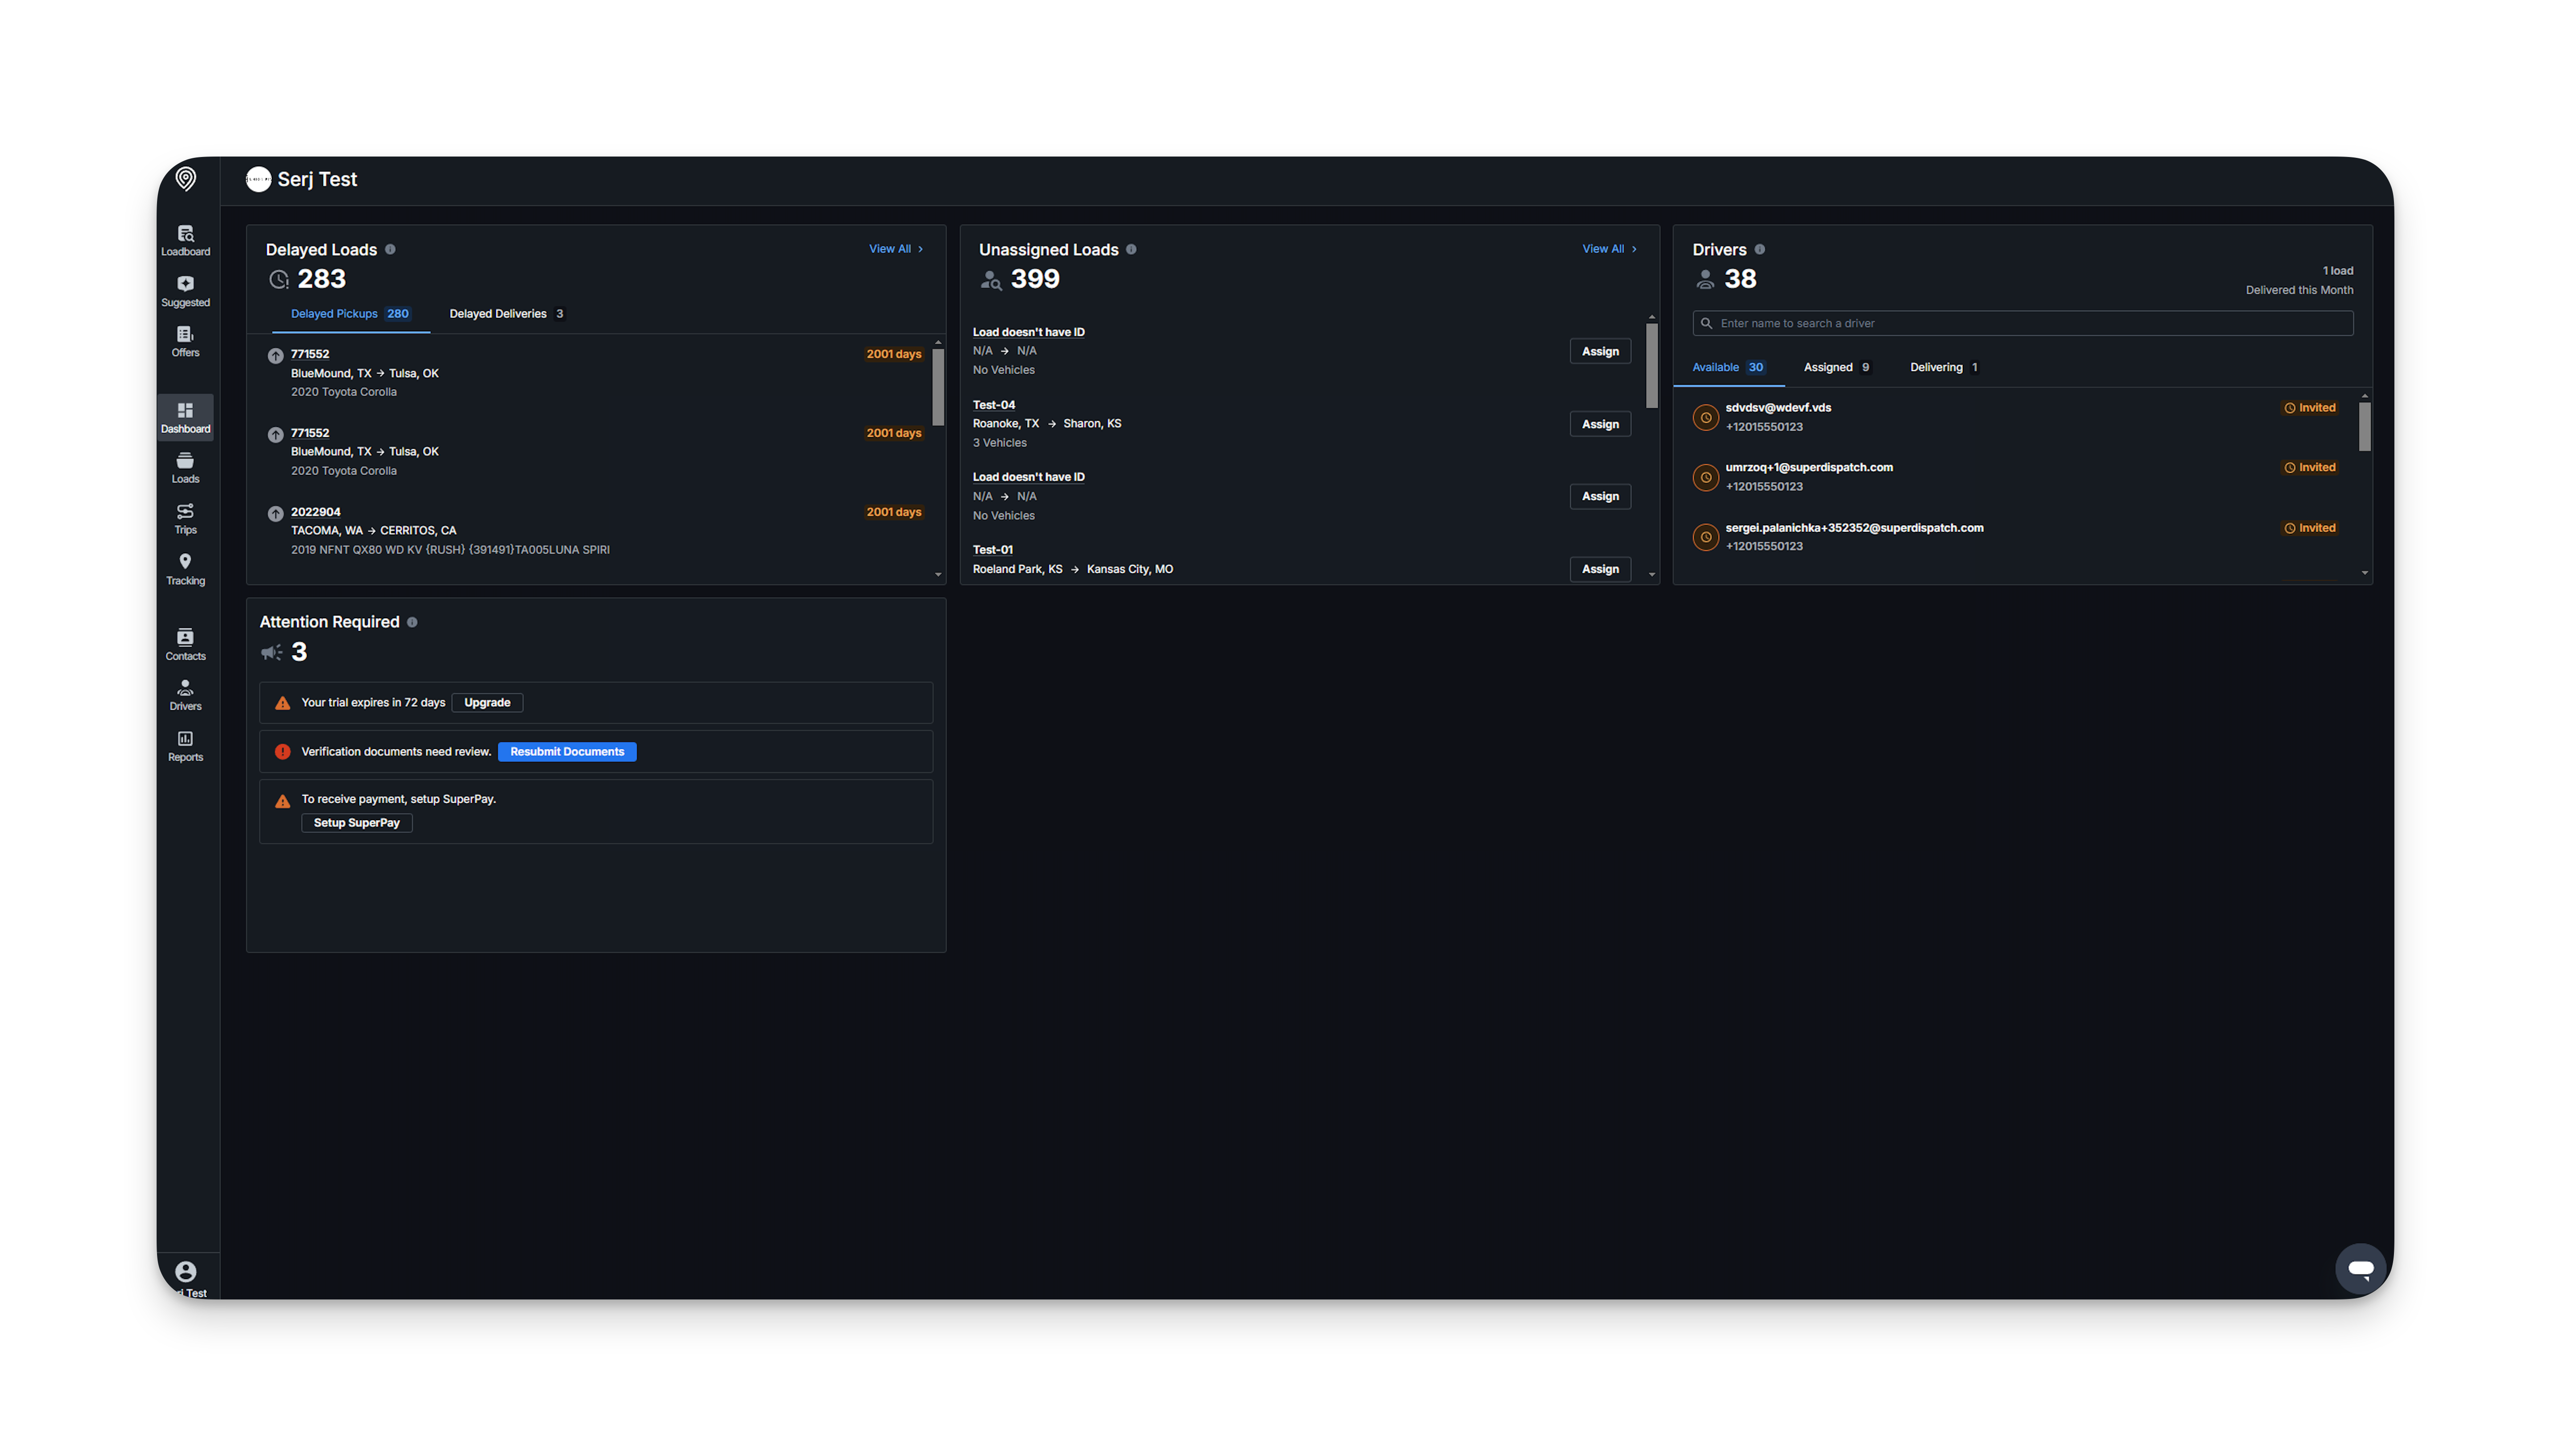The height and width of the screenshot is (1456, 2551).
Task: Show info tooltip next to Drivers title
Action: tap(1759, 249)
